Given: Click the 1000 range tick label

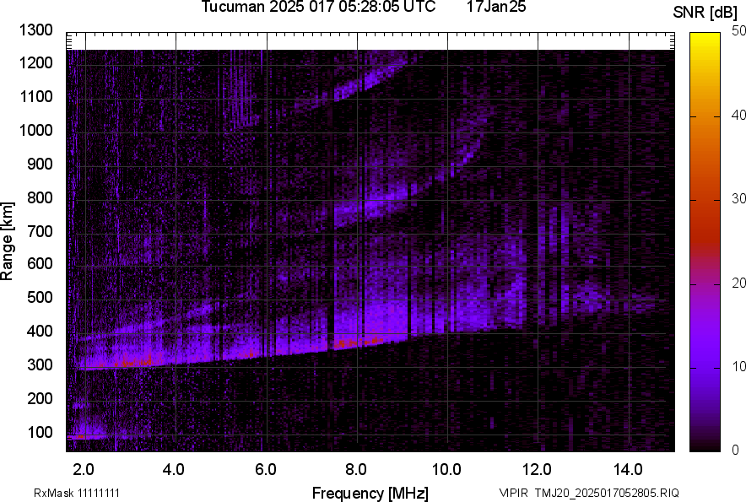Looking at the screenshot, I should [x=35, y=130].
